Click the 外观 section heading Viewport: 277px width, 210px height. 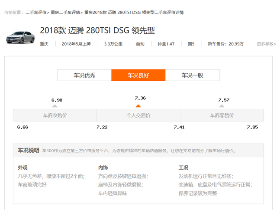coord(23,167)
